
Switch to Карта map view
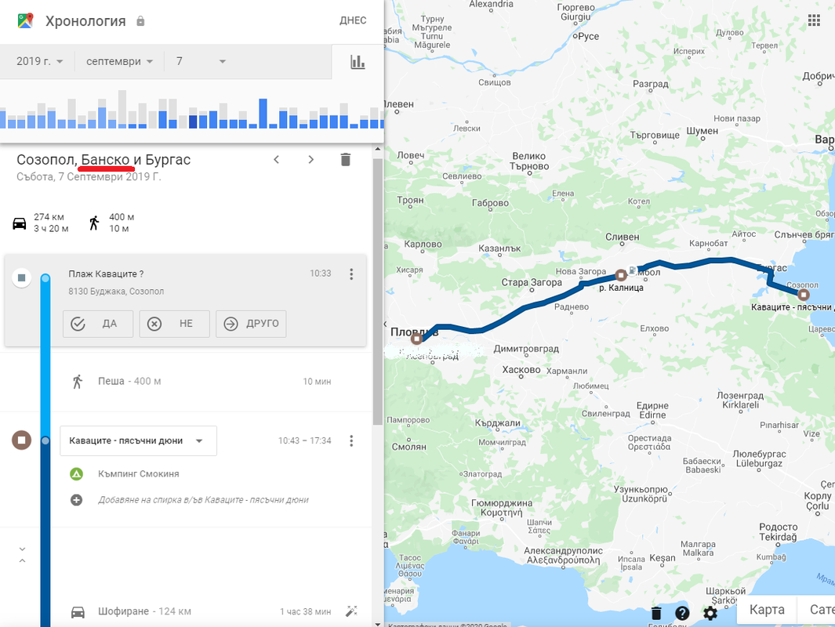766,610
